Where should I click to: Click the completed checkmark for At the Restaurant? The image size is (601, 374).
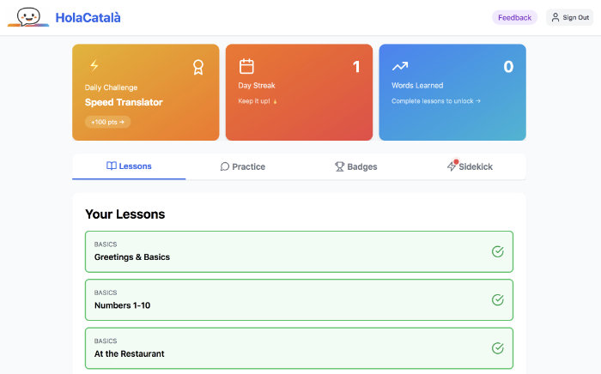coord(497,348)
